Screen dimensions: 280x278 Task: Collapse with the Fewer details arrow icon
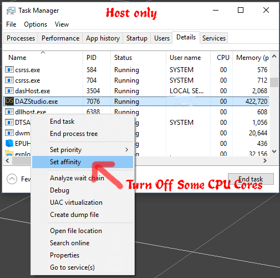[x=12, y=179]
